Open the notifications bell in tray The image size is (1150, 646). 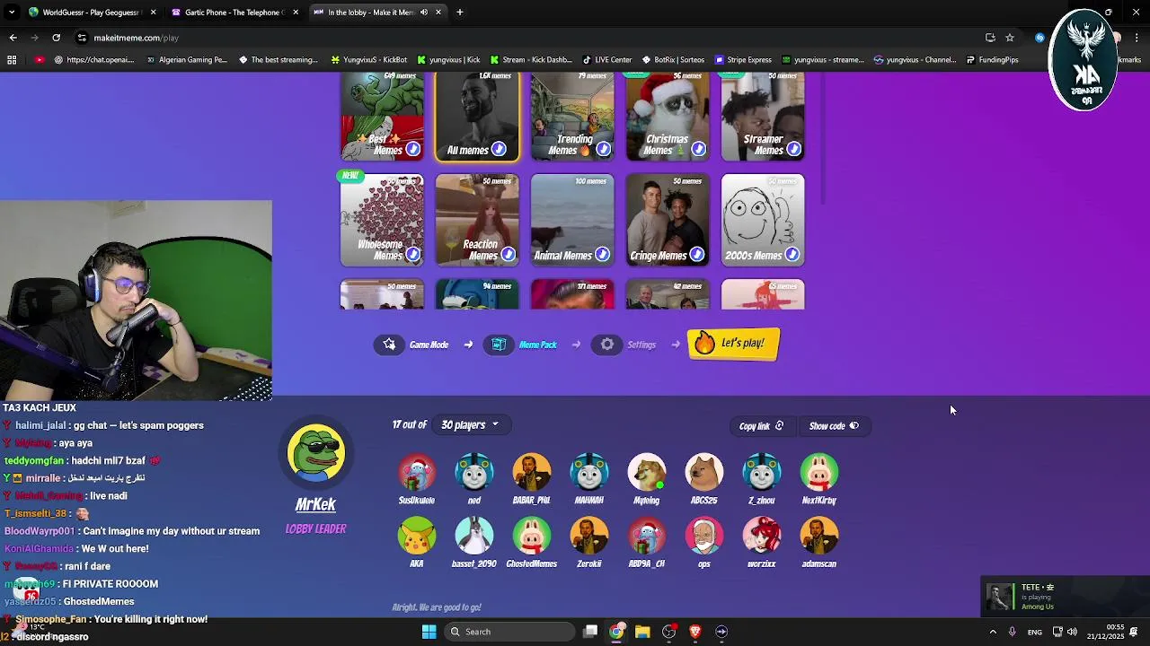(1134, 632)
